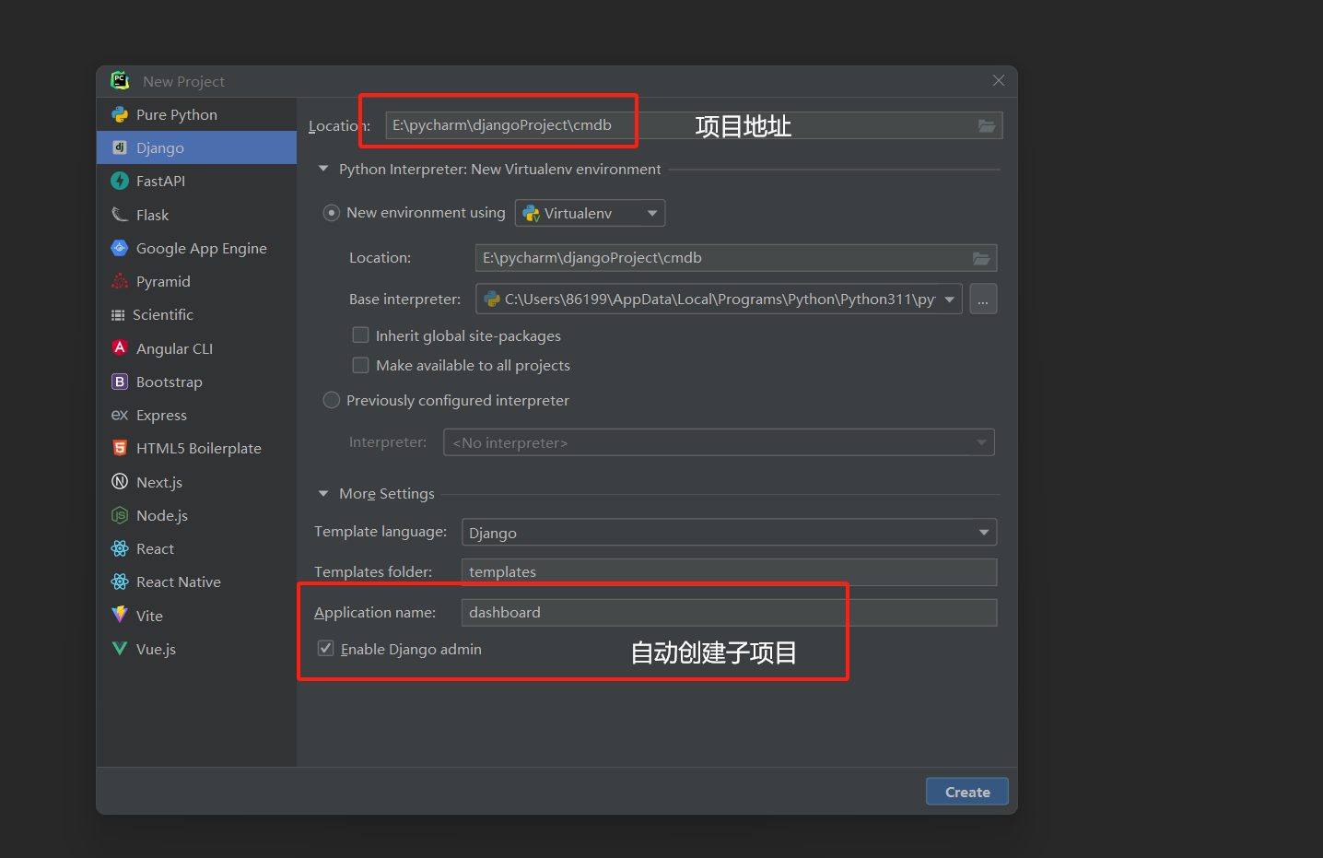Screen dimensions: 1323x858
Task: Browse folder for virtualenv Location
Action: 981,258
